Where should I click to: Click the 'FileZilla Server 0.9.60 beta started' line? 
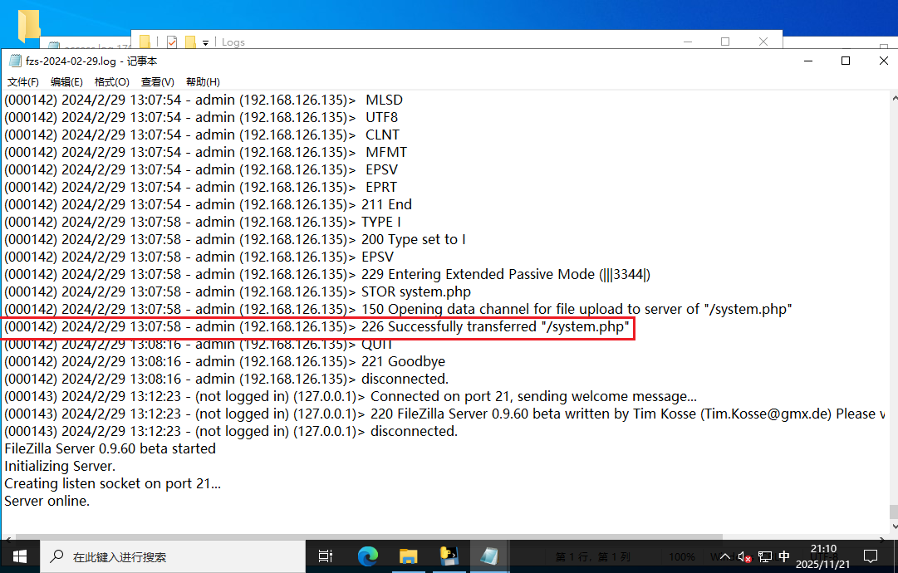pyautogui.click(x=110, y=448)
